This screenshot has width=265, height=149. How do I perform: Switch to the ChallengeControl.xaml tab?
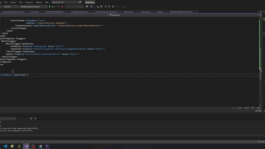pos(79,12)
